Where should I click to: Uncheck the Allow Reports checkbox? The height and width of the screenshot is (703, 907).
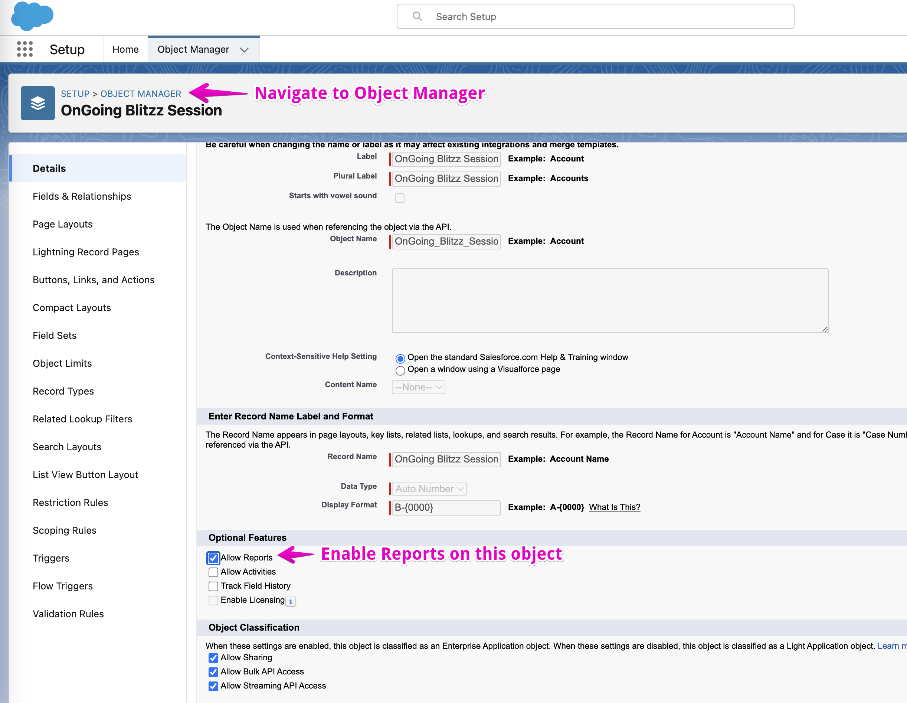click(213, 558)
